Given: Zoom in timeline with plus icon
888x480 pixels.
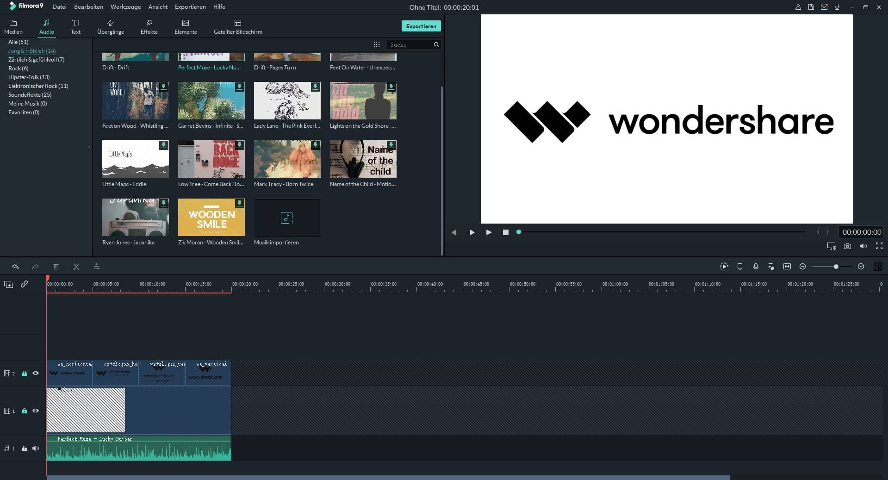Looking at the screenshot, I should pos(861,267).
